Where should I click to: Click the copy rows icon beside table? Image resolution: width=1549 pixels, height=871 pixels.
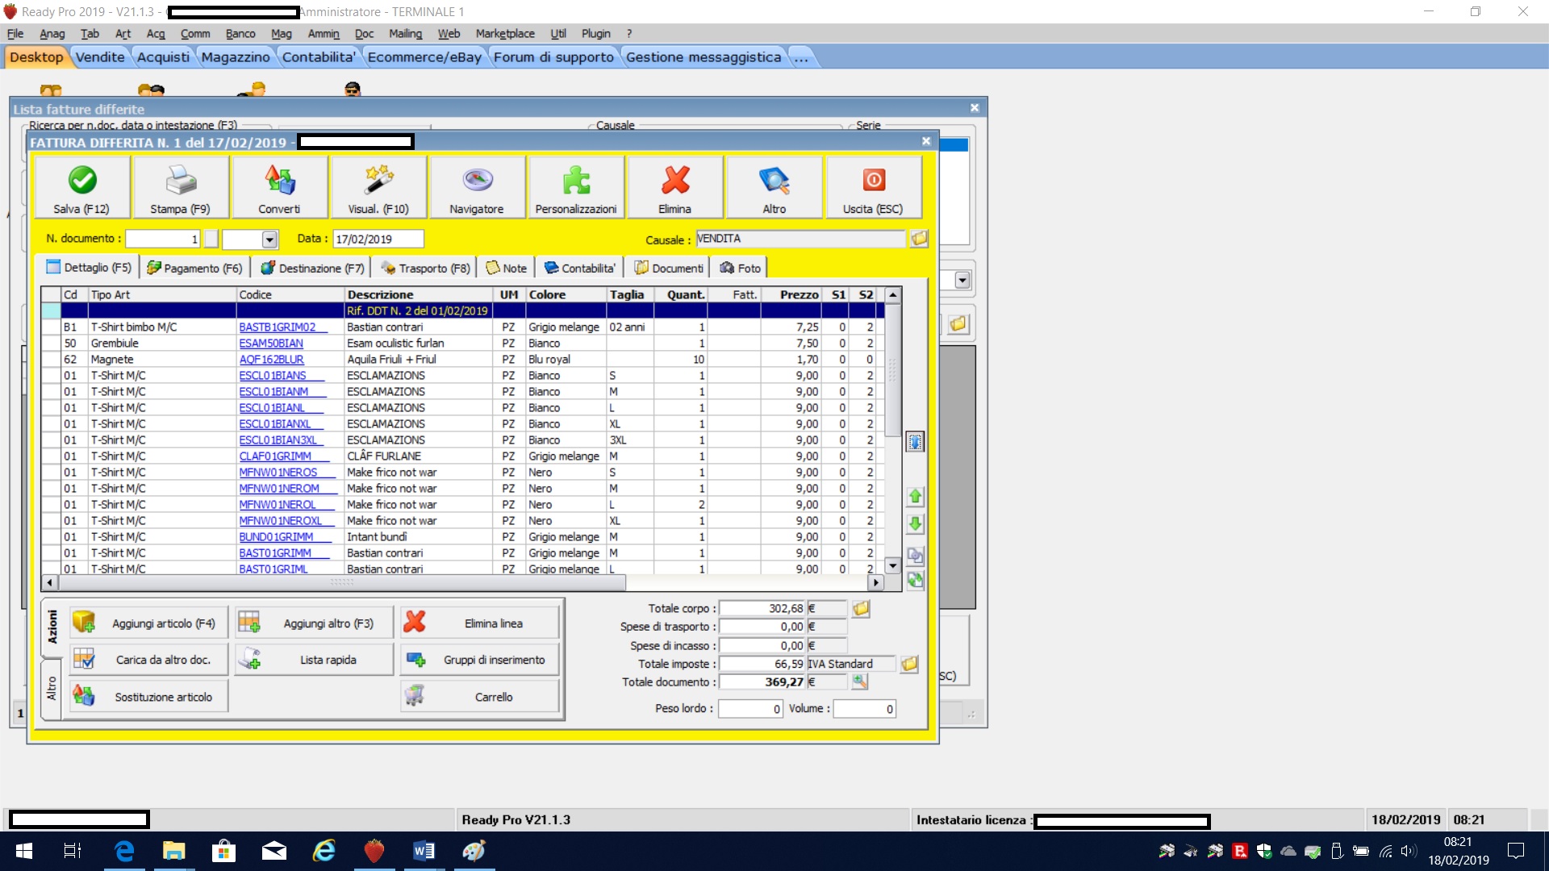[x=915, y=556]
